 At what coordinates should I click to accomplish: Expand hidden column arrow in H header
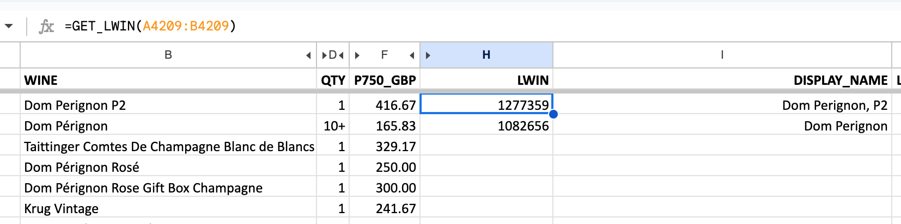pos(428,55)
